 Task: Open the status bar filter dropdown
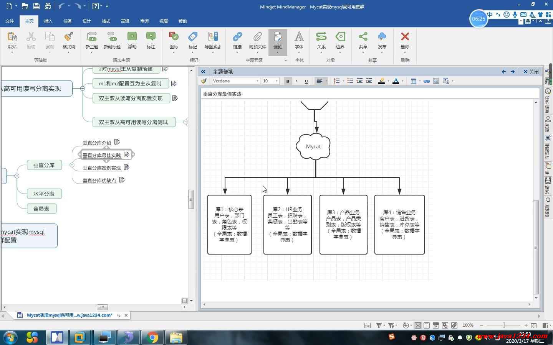coord(384,325)
